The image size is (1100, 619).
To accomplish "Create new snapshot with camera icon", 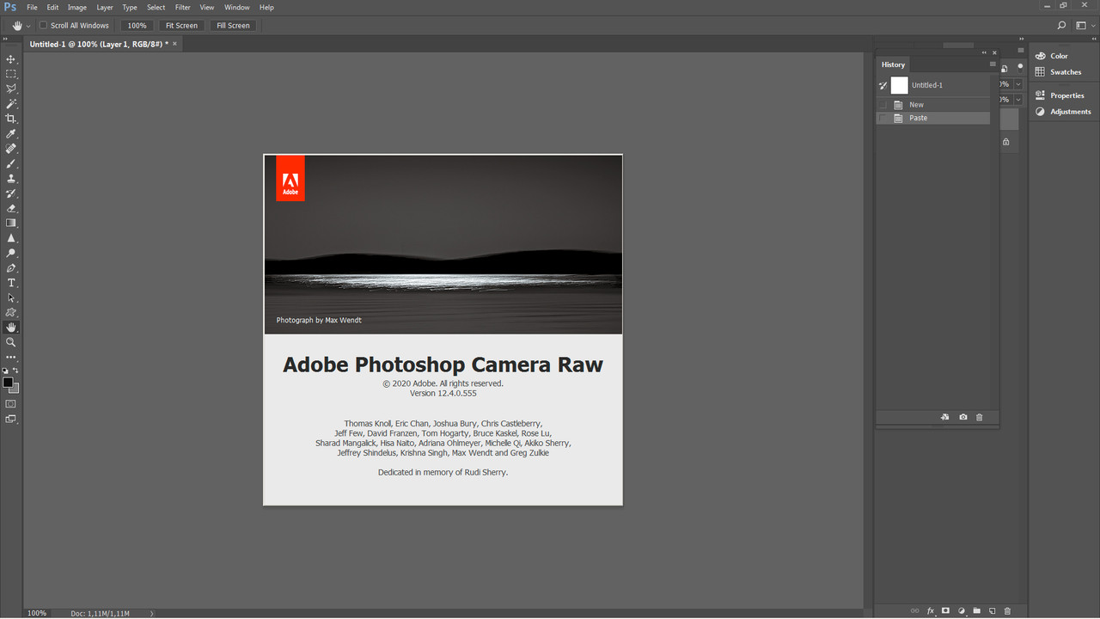I will tap(962, 417).
